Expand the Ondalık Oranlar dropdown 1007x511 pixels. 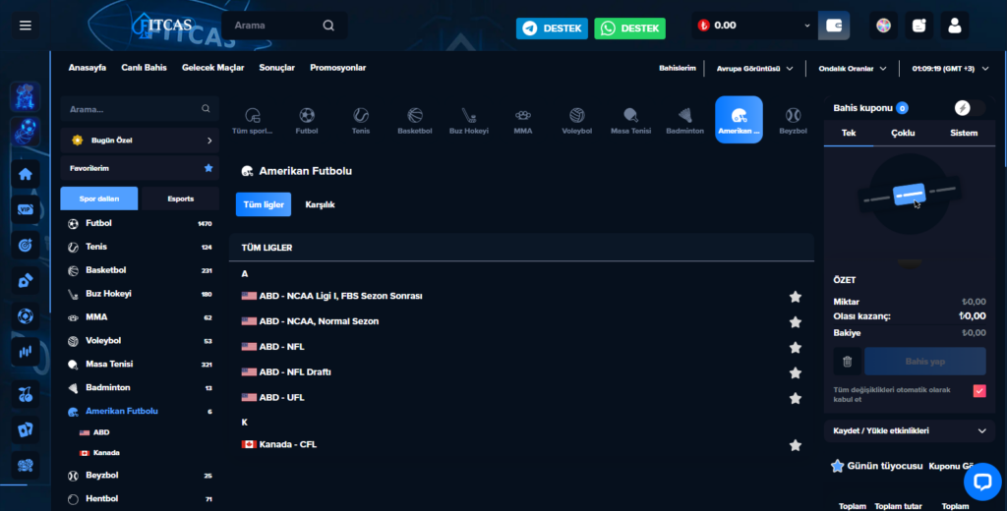pos(853,68)
